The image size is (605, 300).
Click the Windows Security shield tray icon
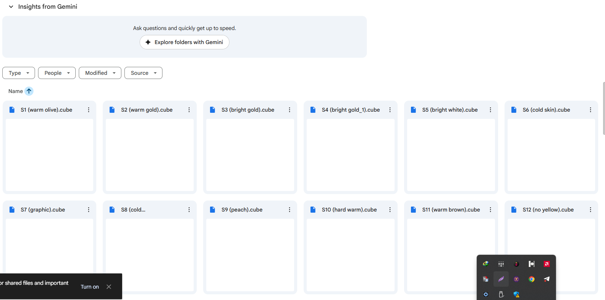tap(516, 294)
